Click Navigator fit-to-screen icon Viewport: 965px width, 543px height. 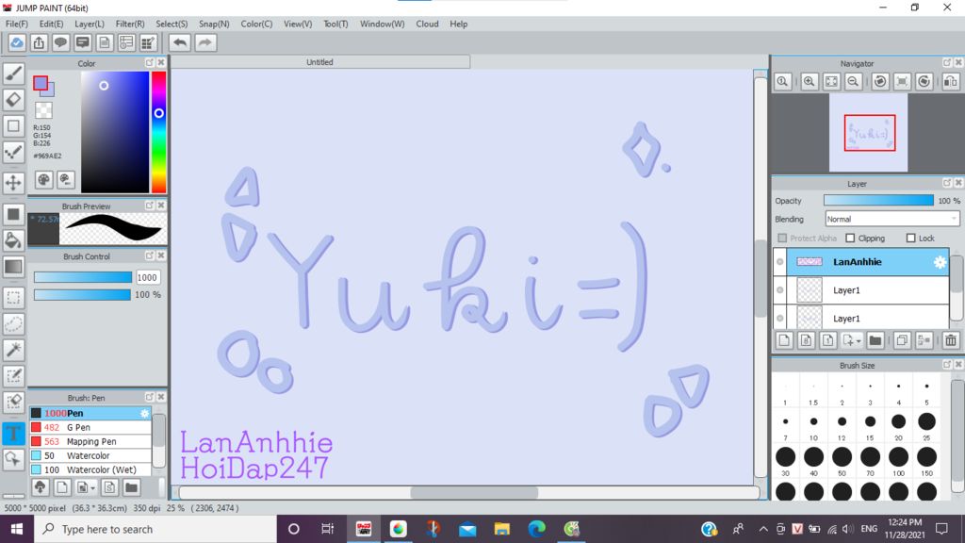831,81
